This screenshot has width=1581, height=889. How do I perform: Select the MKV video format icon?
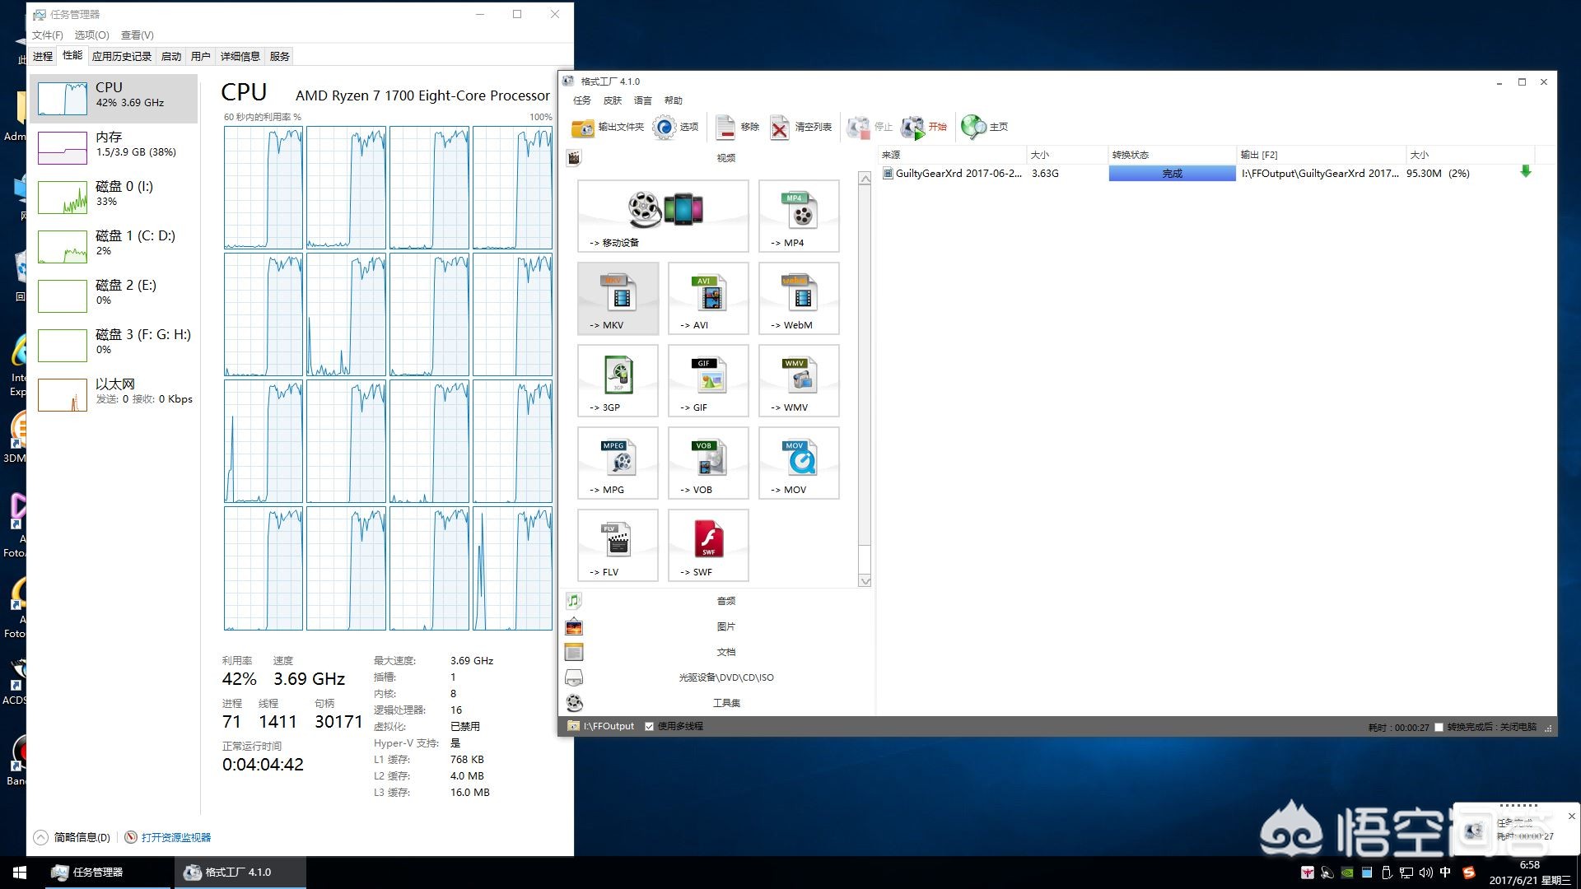coord(618,298)
